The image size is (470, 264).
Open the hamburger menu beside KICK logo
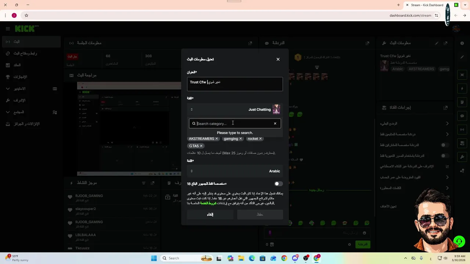pos(8,29)
